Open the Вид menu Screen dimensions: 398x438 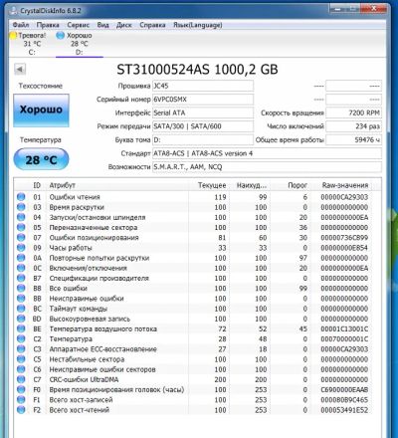point(102,25)
